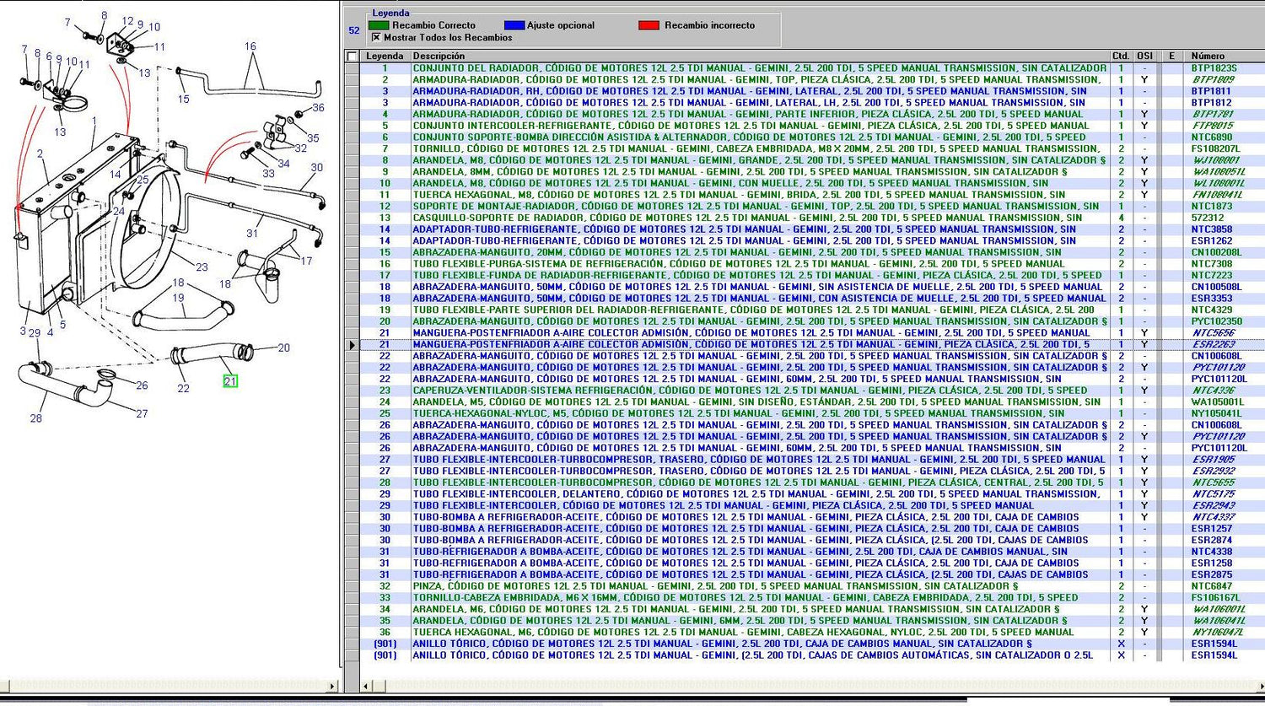Click part number ESR1905
This screenshot has width=1265, height=706.
(x=1214, y=460)
